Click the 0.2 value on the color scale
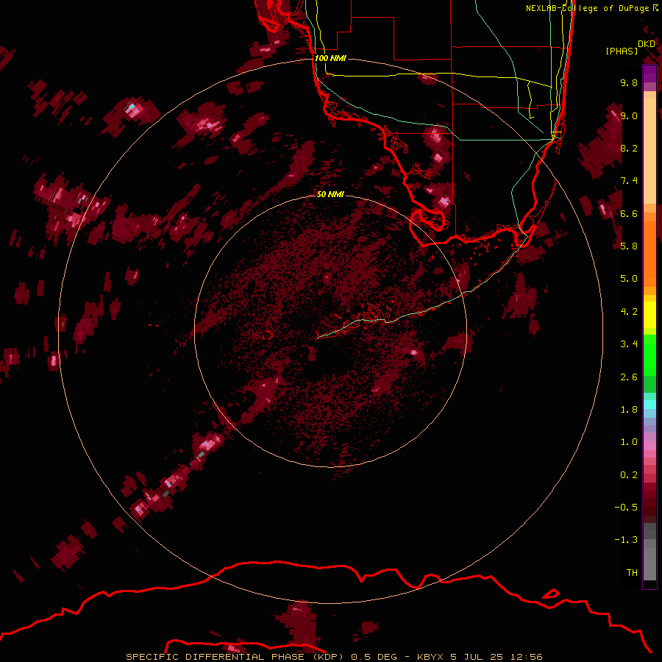The width and height of the screenshot is (662, 662). pyautogui.click(x=629, y=475)
